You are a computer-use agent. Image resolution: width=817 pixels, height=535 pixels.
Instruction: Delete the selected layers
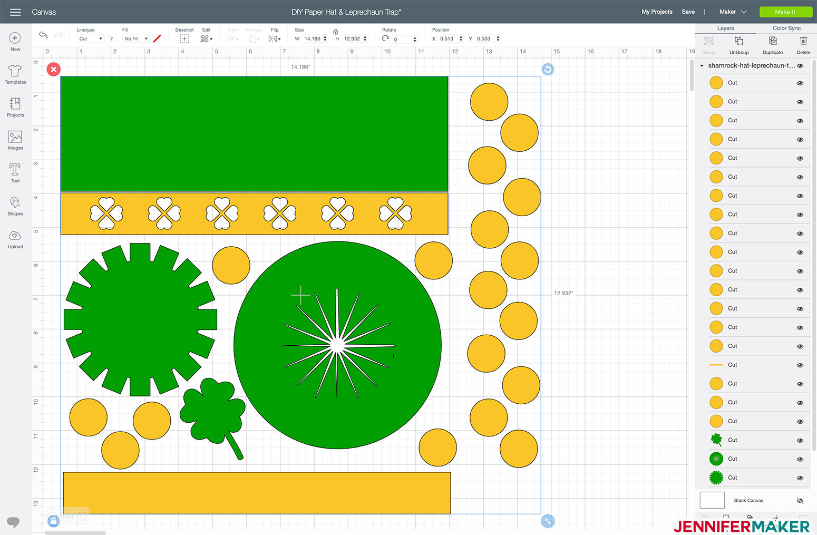tap(803, 41)
